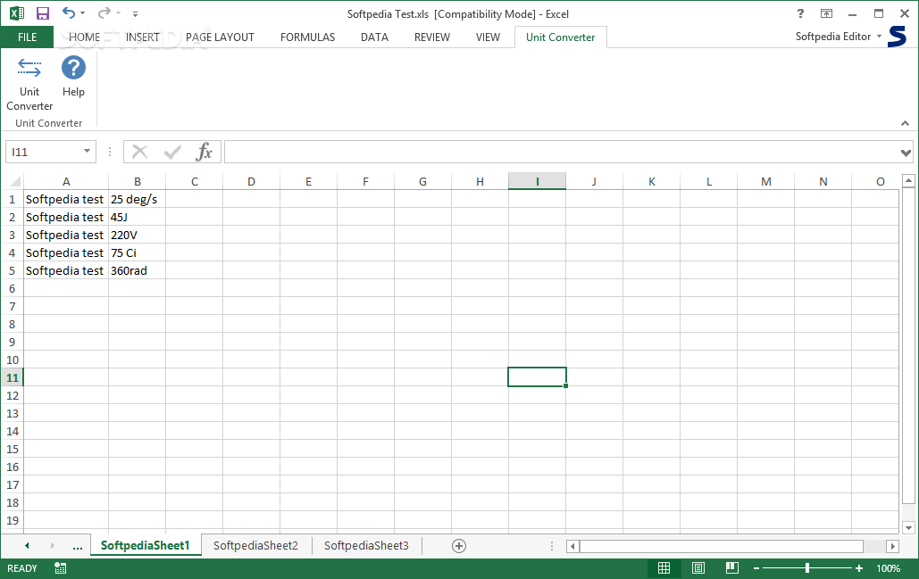919x579 pixels.
Task: Click the Name Box showing I11
Action: click(x=44, y=153)
